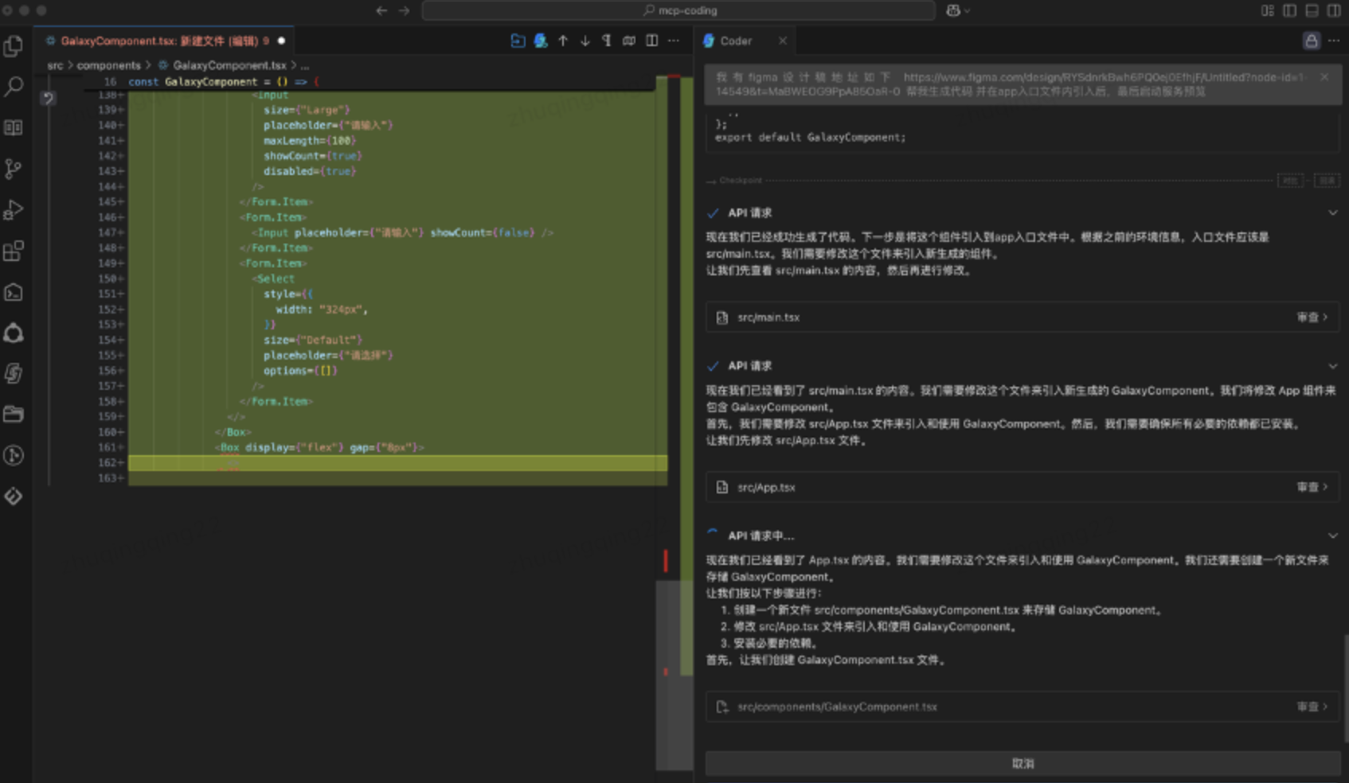Toggle the lock icon in the Coder panel

(x=1312, y=41)
